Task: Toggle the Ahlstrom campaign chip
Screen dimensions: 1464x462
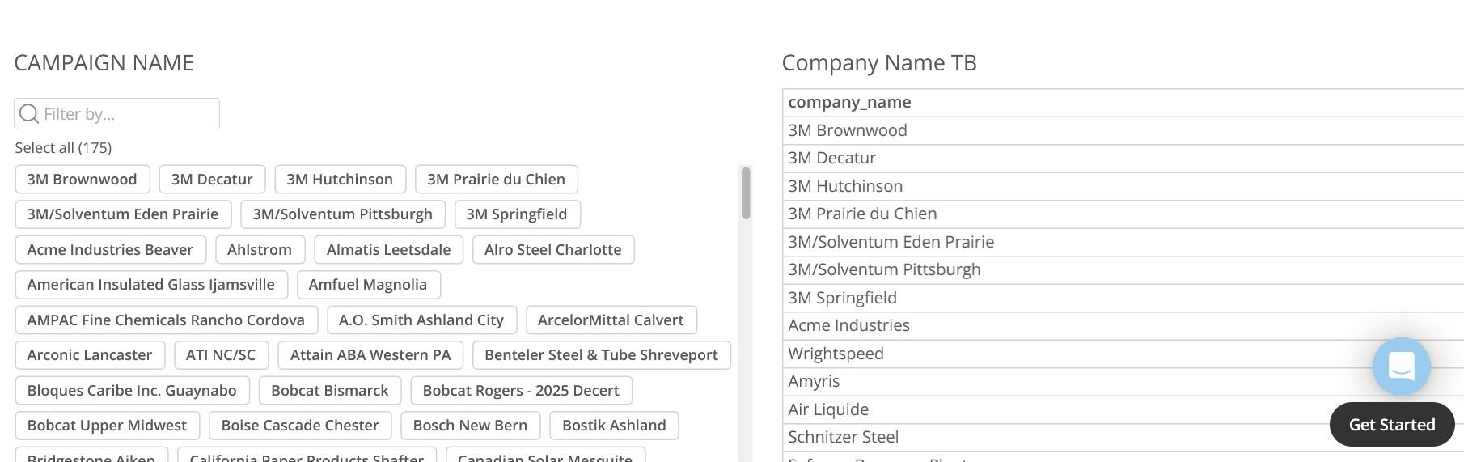Action: (x=260, y=250)
